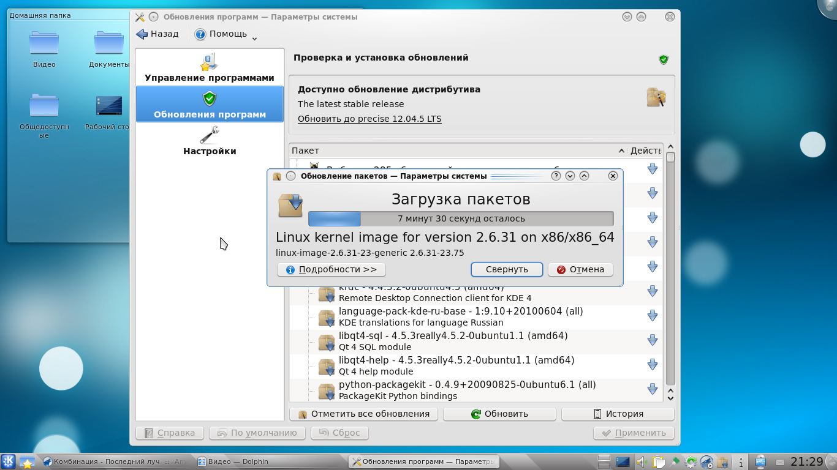
Task: Shade the download dialog with its down chevron
Action: [x=570, y=176]
